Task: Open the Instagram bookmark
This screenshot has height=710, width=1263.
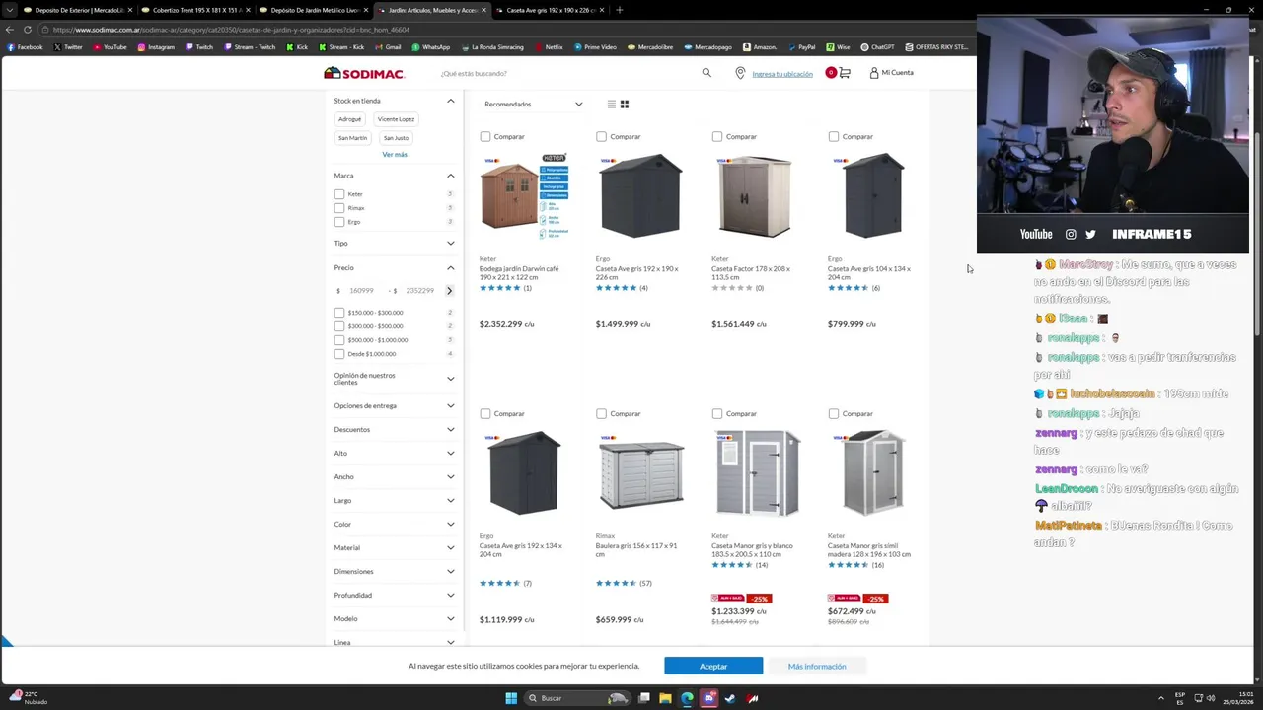Action: (156, 47)
